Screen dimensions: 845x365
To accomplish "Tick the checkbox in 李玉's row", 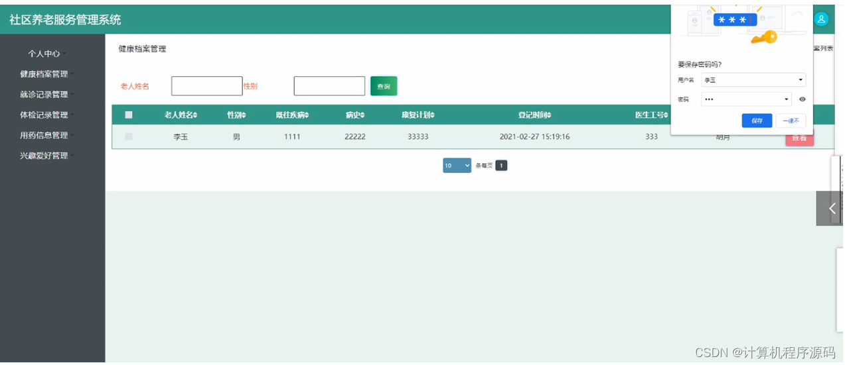I will (129, 136).
